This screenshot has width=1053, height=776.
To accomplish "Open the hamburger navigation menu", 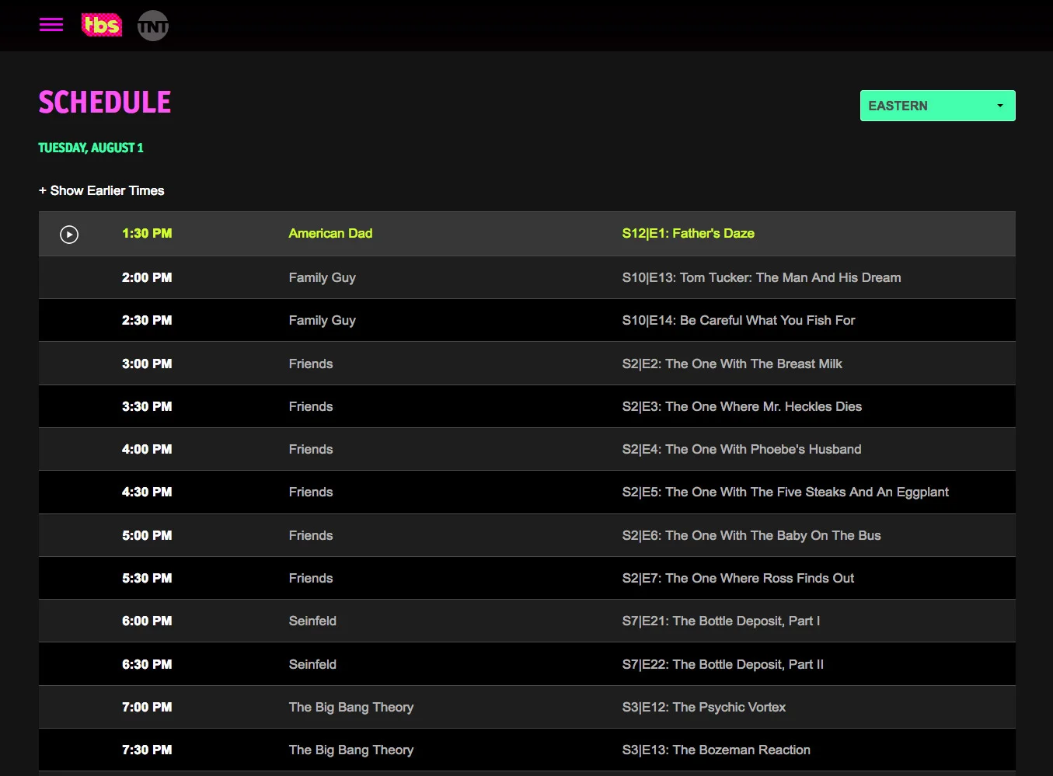I will [x=51, y=25].
